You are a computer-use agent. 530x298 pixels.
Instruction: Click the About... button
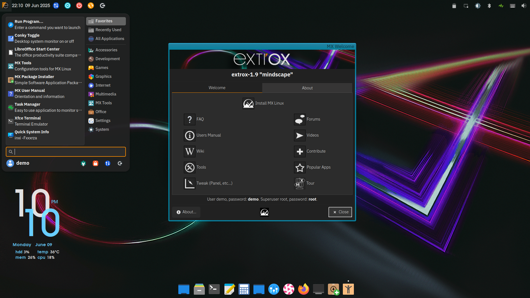pos(186,212)
